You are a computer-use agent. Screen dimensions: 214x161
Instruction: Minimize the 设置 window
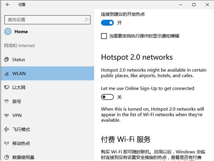[x=181, y=5]
